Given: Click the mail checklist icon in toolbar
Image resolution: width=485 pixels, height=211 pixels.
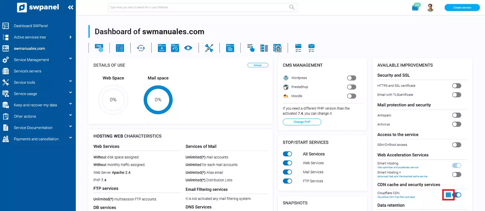Looking at the screenshot, I should tap(311, 48).
